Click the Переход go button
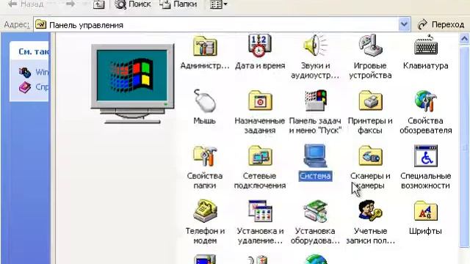 [x=441, y=24]
